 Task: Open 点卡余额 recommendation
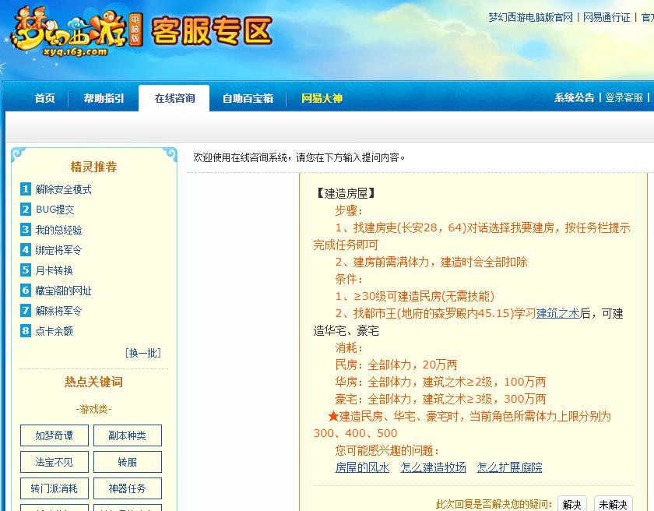pyautogui.click(x=54, y=331)
